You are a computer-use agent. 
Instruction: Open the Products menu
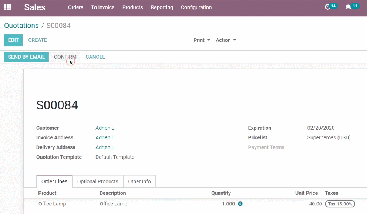click(132, 7)
